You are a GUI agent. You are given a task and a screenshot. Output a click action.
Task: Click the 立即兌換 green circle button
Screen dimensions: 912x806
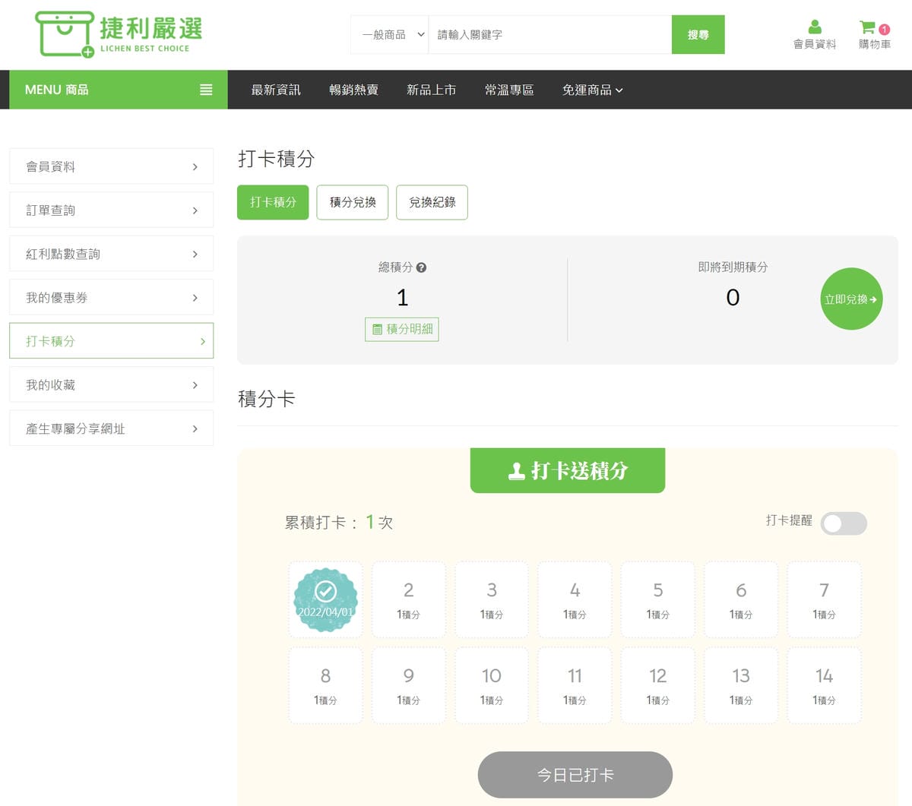851,299
